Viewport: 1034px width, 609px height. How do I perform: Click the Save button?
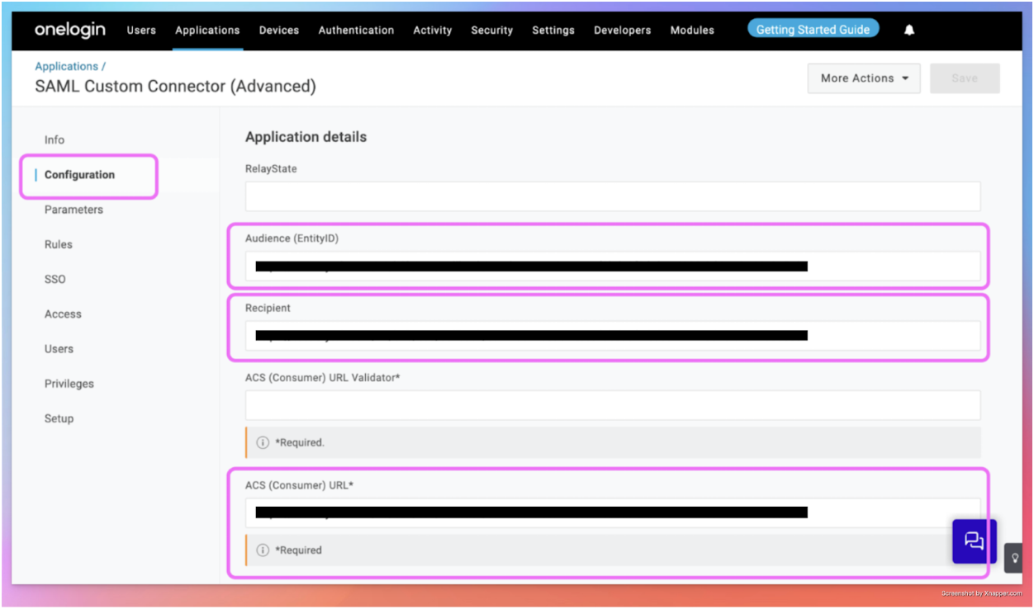[965, 78]
